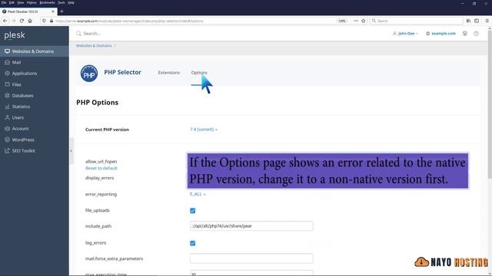Open the Firefox hamburger menu
Screen dimensions: 492x276
(487, 21)
